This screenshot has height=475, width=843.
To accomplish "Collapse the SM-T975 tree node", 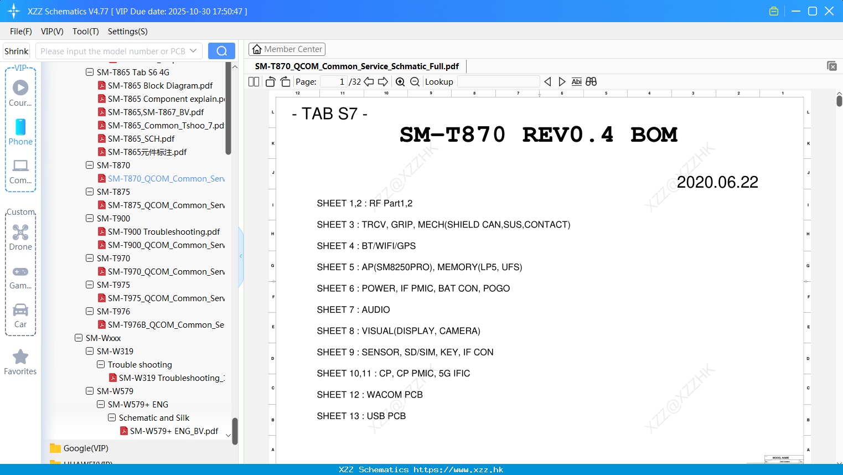I will pyautogui.click(x=90, y=285).
